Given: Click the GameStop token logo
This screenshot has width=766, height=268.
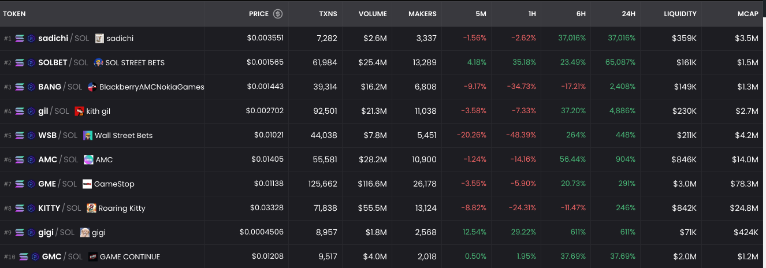Looking at the screenshot, I should point(87,184).
